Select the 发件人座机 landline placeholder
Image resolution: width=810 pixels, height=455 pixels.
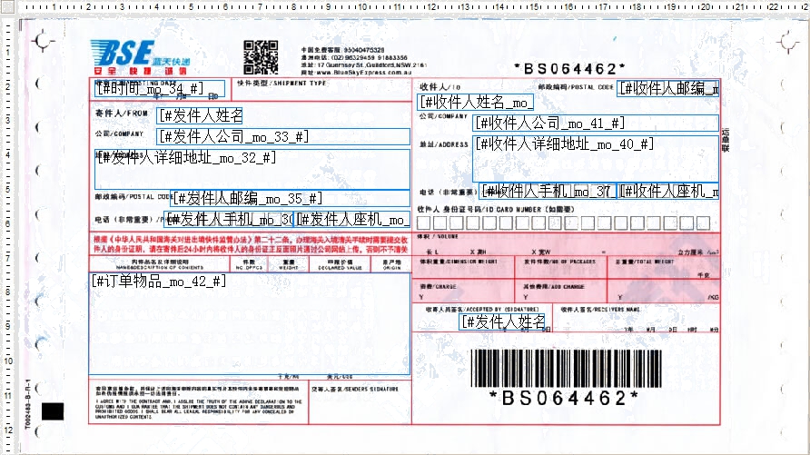coord(352,220)
